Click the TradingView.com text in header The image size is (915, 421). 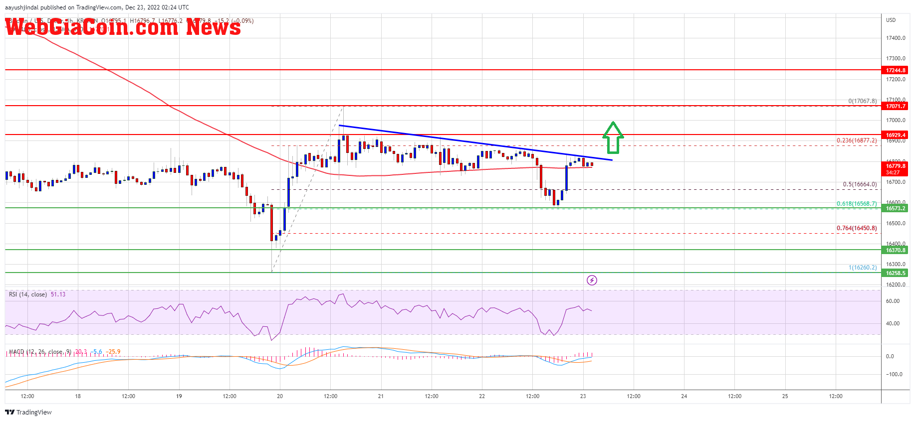click(99, 7)
